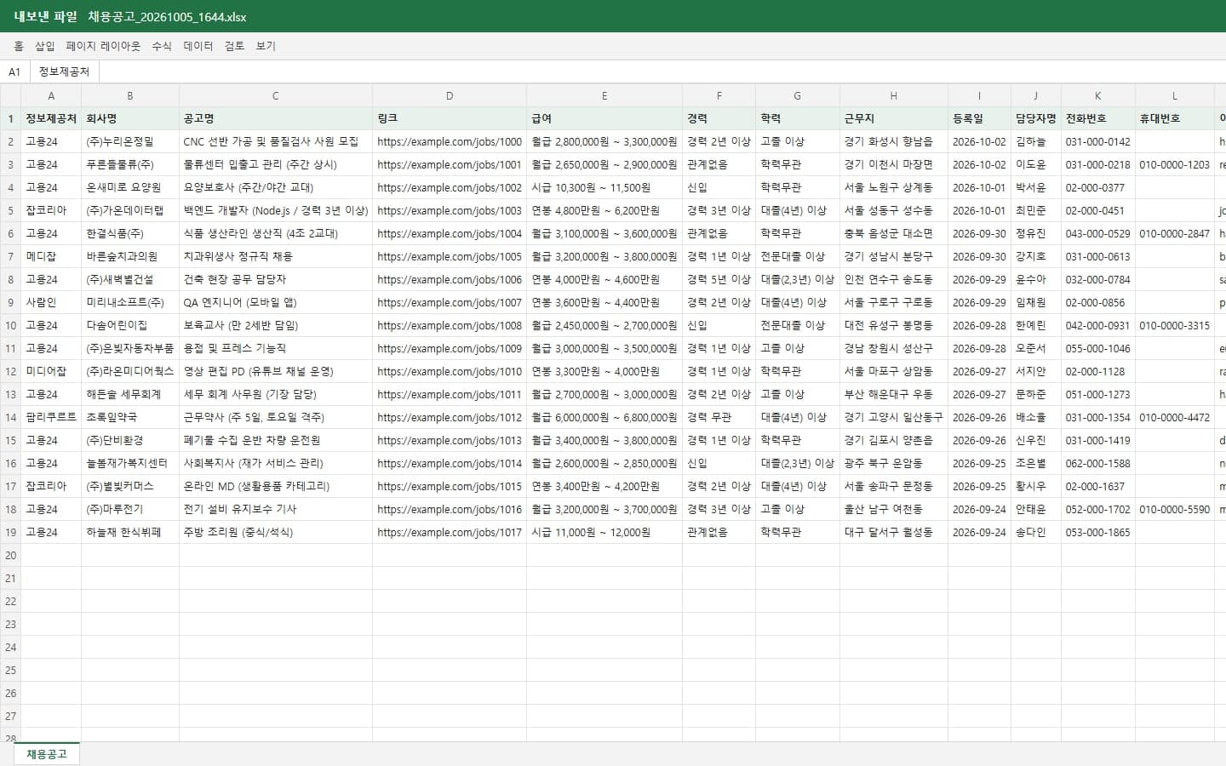The height and width of the screenshot is (766, 1226).
Task: Click cell (주)누리온정밀
Action: click(x=130, y=142)
